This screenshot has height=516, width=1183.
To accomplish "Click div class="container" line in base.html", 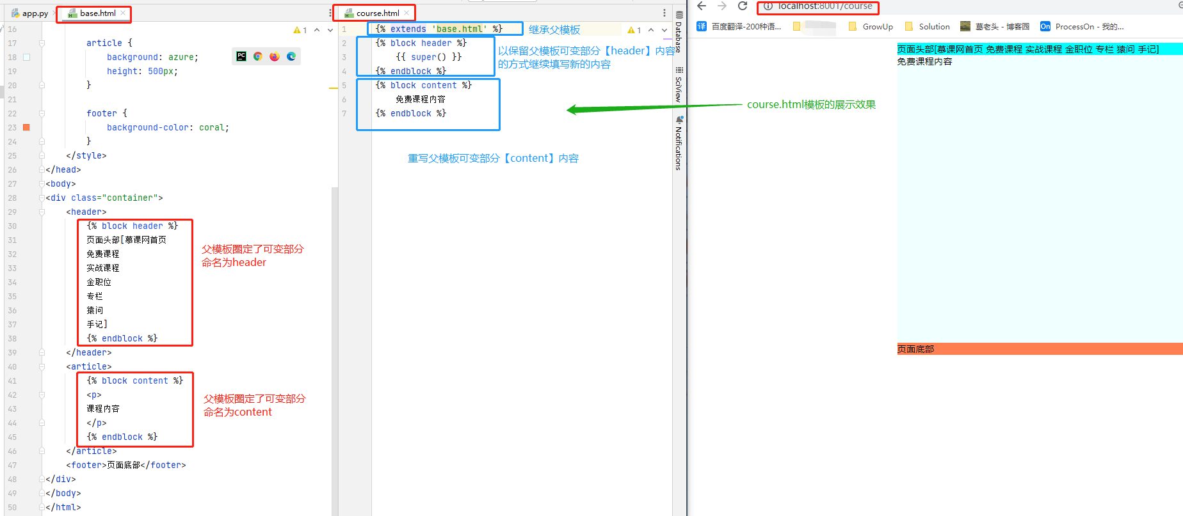I will coord(104,198).
